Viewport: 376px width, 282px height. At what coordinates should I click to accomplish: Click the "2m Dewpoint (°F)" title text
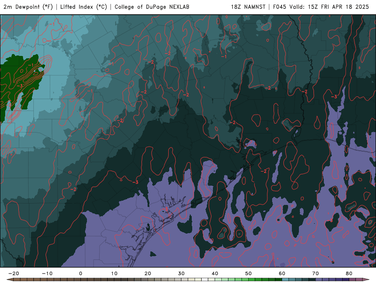tap(28, 7)
